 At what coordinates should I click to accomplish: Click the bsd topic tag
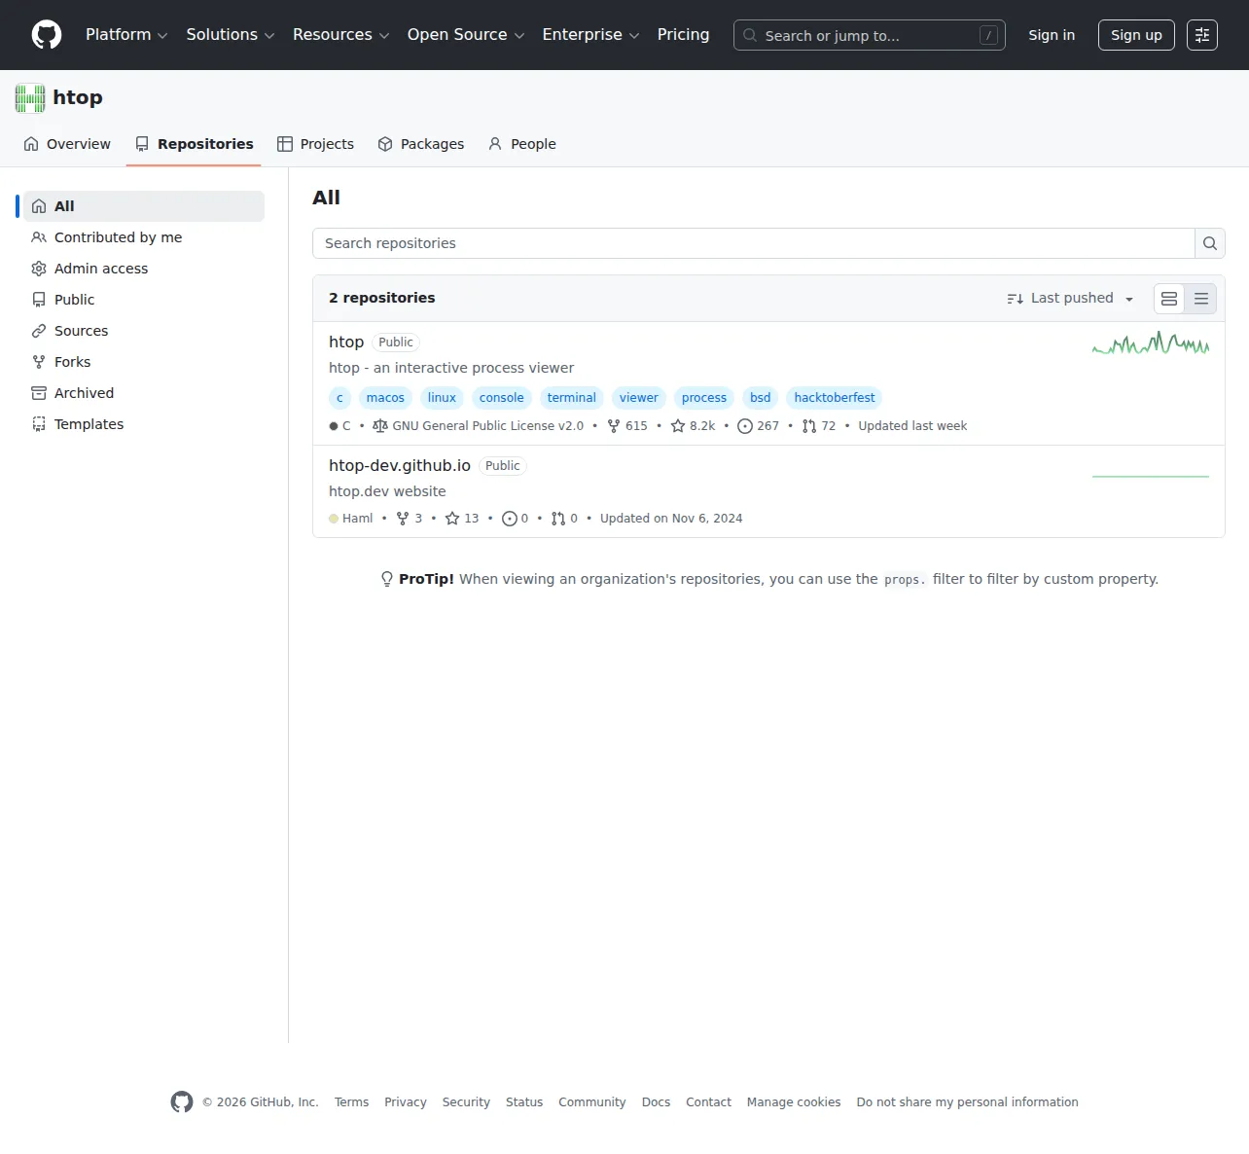click(x=761, y=398)
